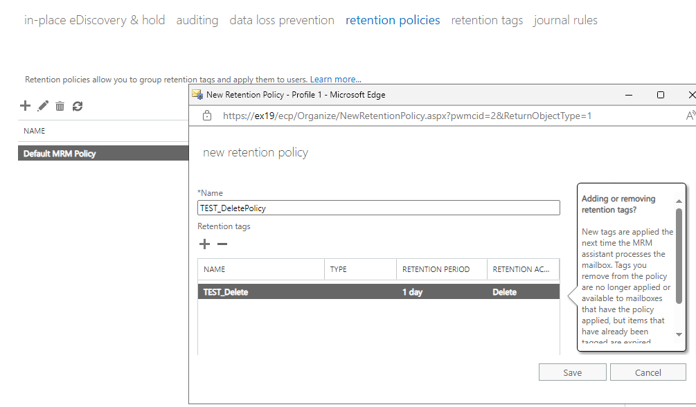The image size is (696, 407).
Task: Click the Save button
Action: (x=572, y=372)
